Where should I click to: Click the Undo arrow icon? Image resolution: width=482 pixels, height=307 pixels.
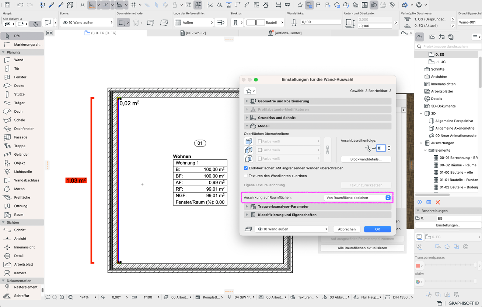coord(20,5)
